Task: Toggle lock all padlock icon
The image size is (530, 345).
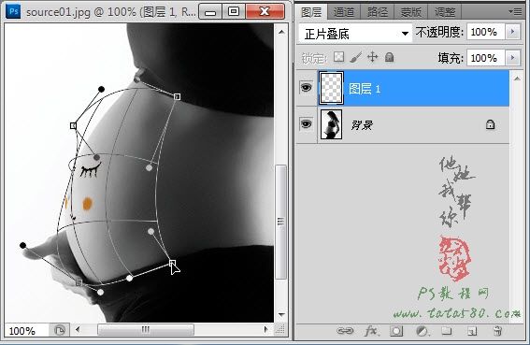Action: coord(390,57)
